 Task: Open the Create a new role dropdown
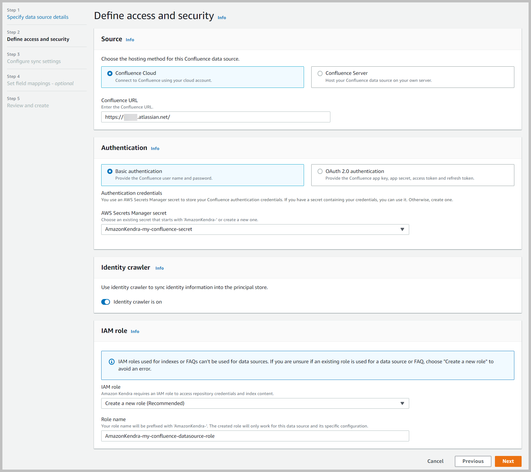coord(255,403)
